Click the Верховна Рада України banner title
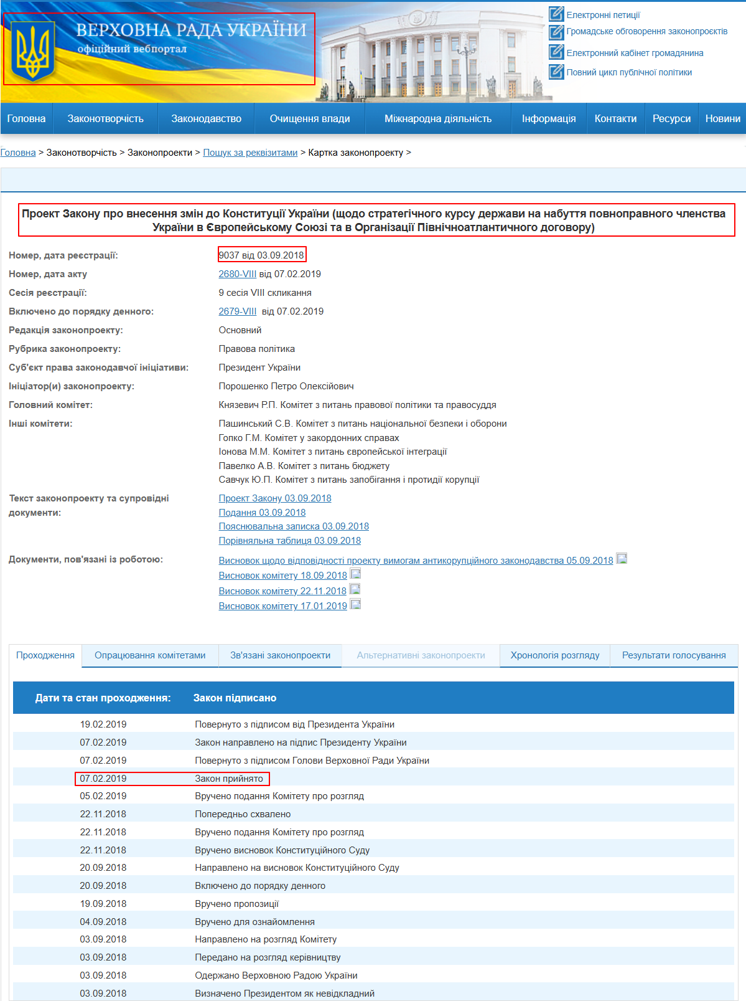The image size is (746, 1001). pyautogui.click(x=192, y=30)
